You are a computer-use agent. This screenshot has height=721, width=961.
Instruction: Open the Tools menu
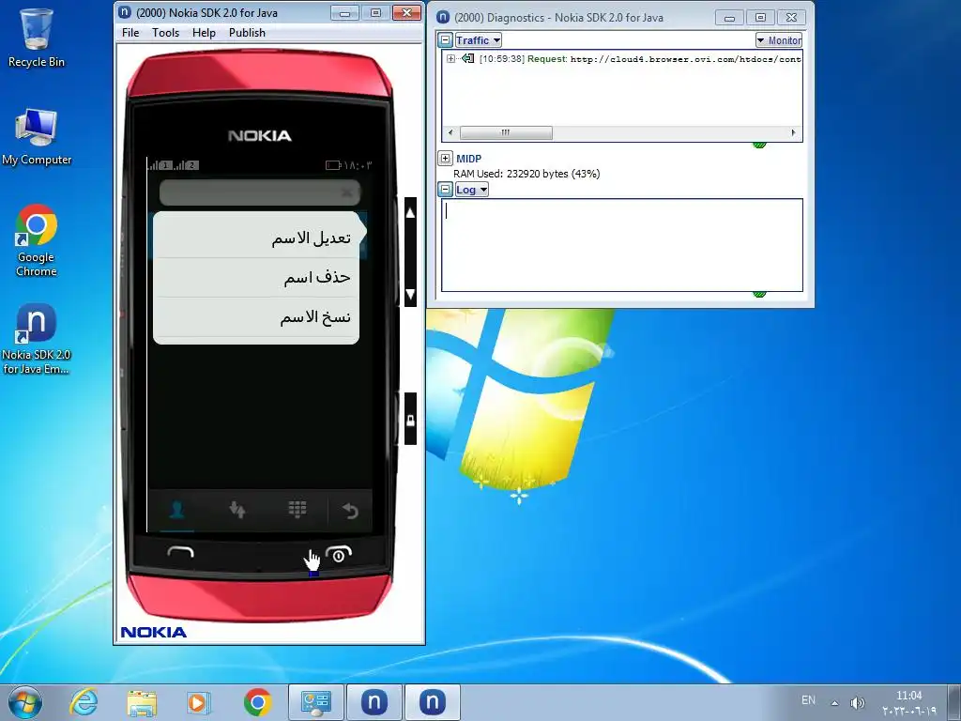click(165, 33)
